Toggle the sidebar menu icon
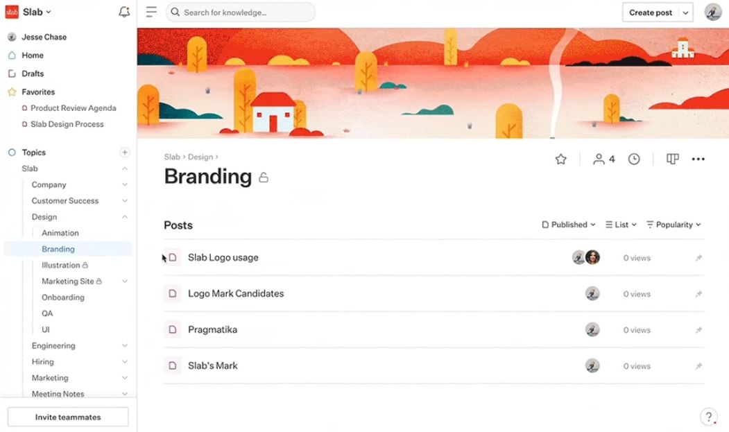The height and width of the screenshot is (432, 729). click(151, 12)
